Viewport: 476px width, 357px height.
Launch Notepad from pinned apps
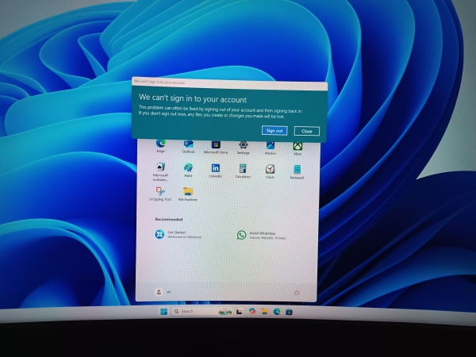point(297,172)
